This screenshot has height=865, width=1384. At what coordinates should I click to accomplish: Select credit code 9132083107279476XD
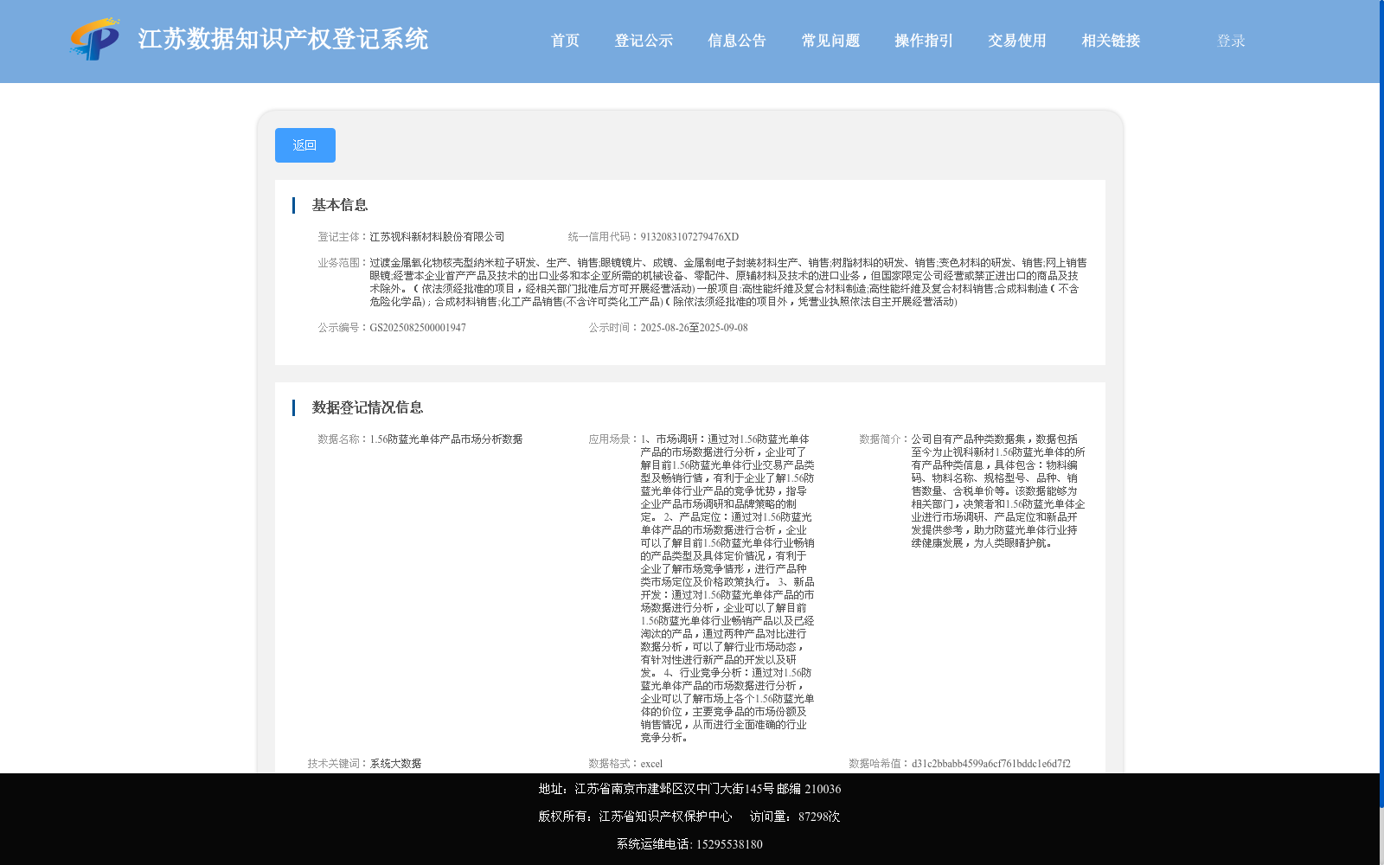[689, 237]
